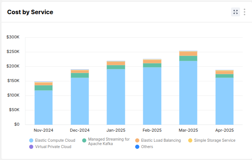The width and height of the screenshot is (252, 160).
Task: Expand the Cost by Service chart fullscreen
Action: pyautogui.click(x=236, y=12)
